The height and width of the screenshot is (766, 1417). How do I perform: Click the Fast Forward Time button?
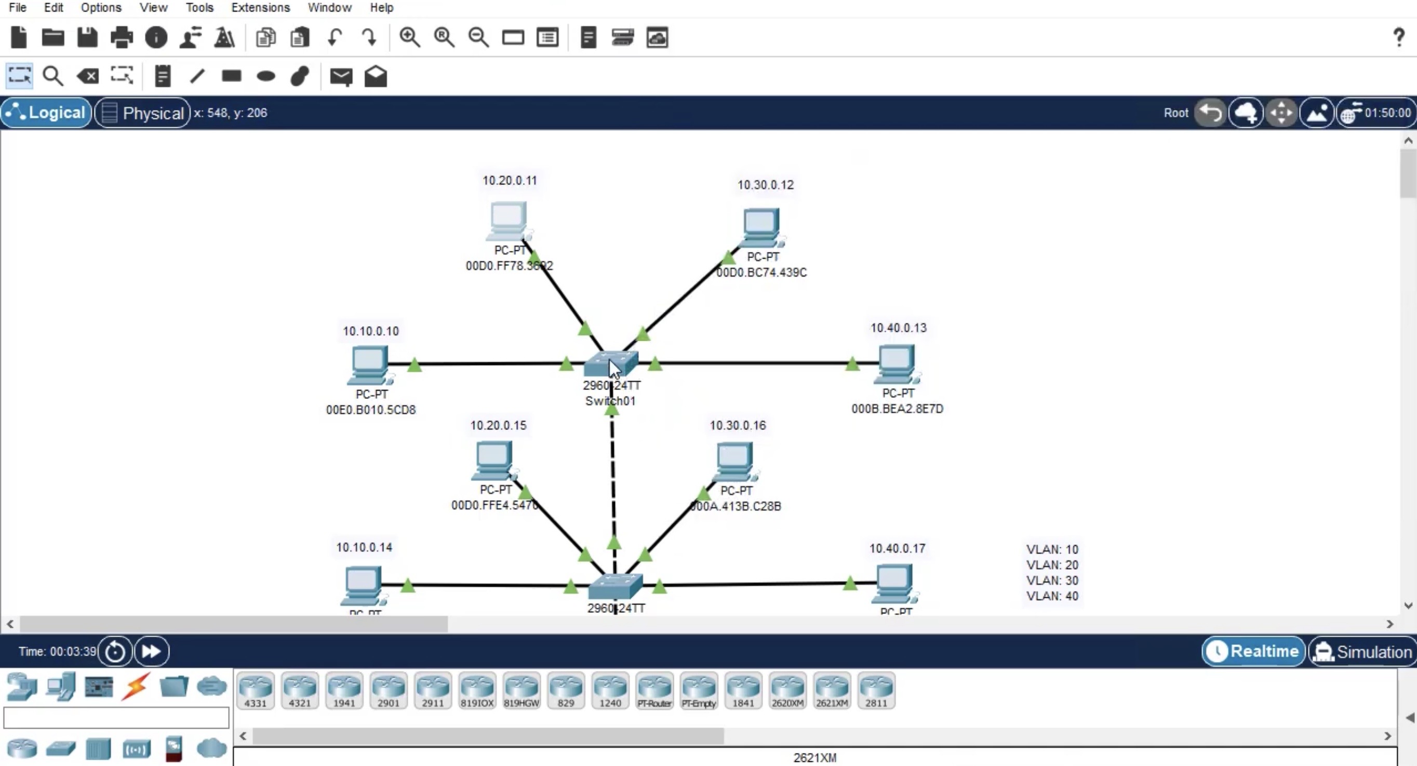pos(151,651)
